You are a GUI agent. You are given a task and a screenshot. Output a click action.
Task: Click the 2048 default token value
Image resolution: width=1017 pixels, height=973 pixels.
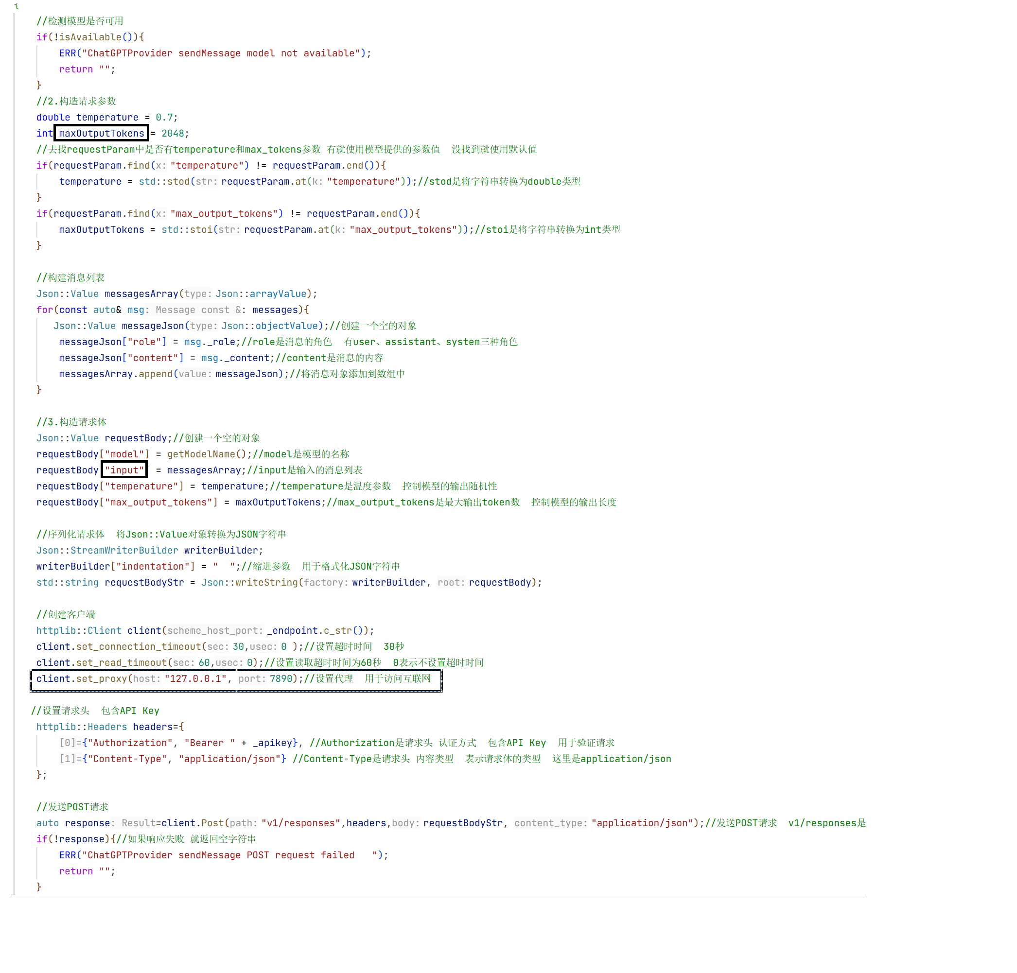172,133
